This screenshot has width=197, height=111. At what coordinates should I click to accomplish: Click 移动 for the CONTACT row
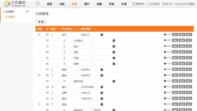click(189, 98)
